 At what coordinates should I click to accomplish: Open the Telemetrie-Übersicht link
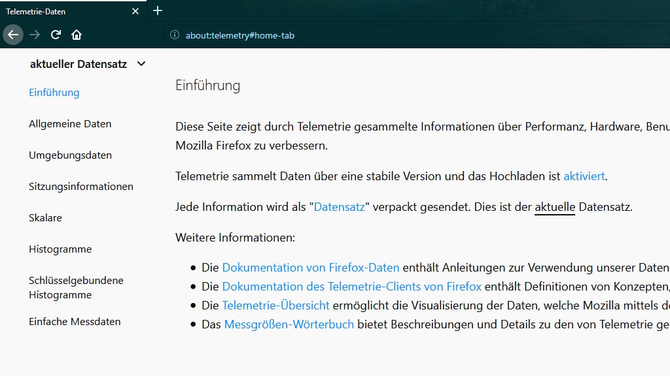pyautogui.click(x=275, y=305)
